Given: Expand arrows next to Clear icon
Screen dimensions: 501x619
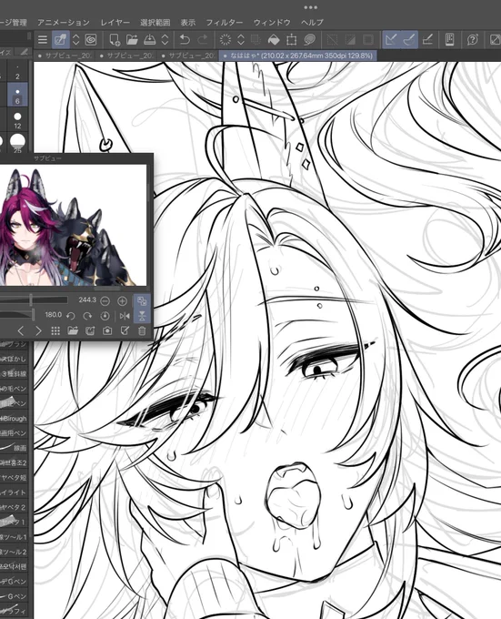Looking at the screenshot, I should click(x=241, y=39).
